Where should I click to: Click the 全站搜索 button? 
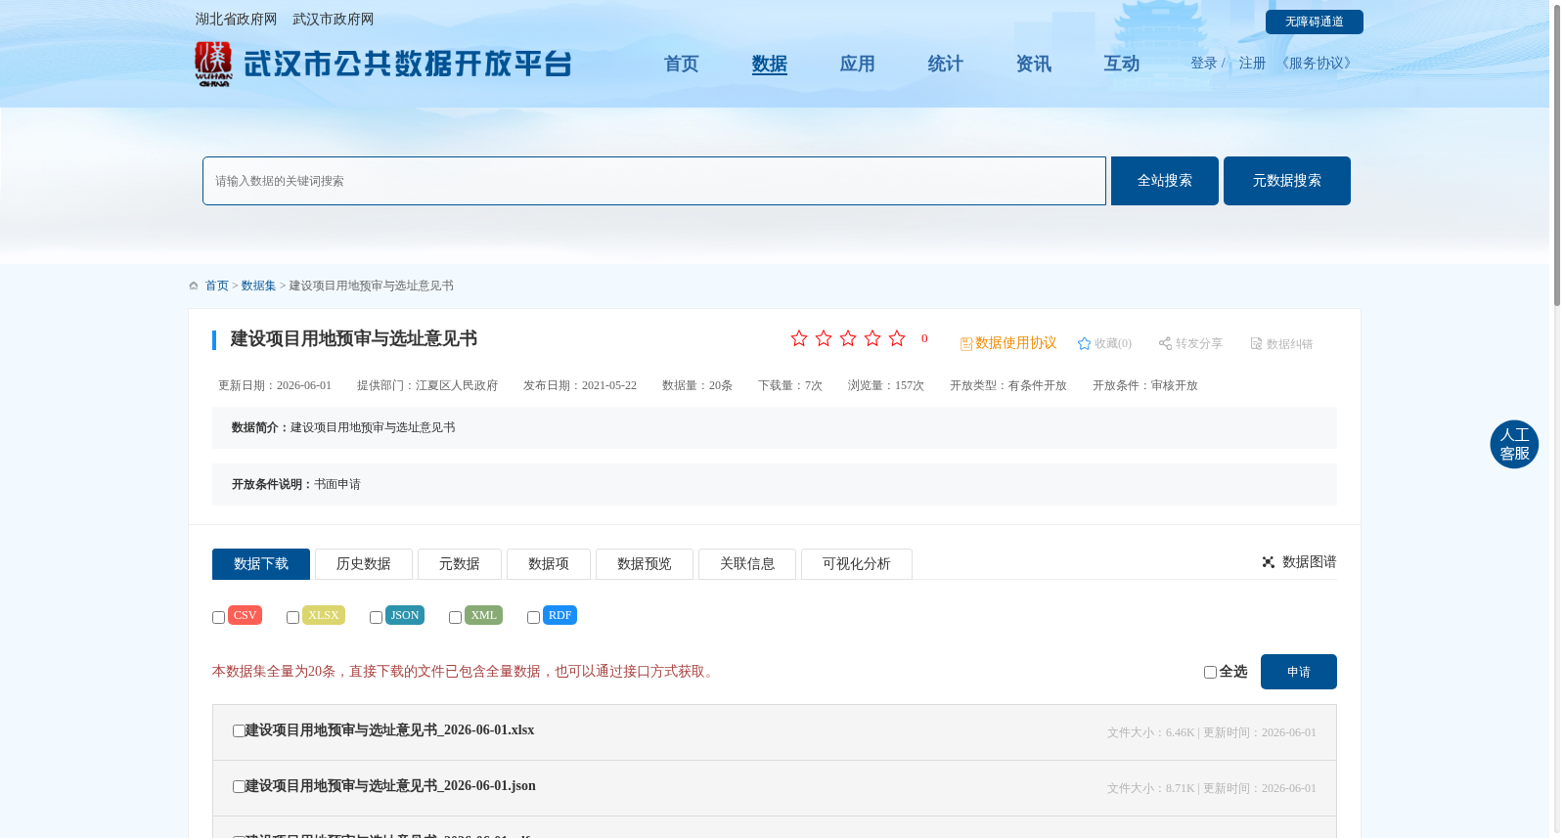tap(1165, 181)
